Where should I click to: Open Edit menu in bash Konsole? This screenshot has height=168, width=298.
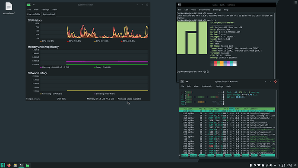[186, 10]
